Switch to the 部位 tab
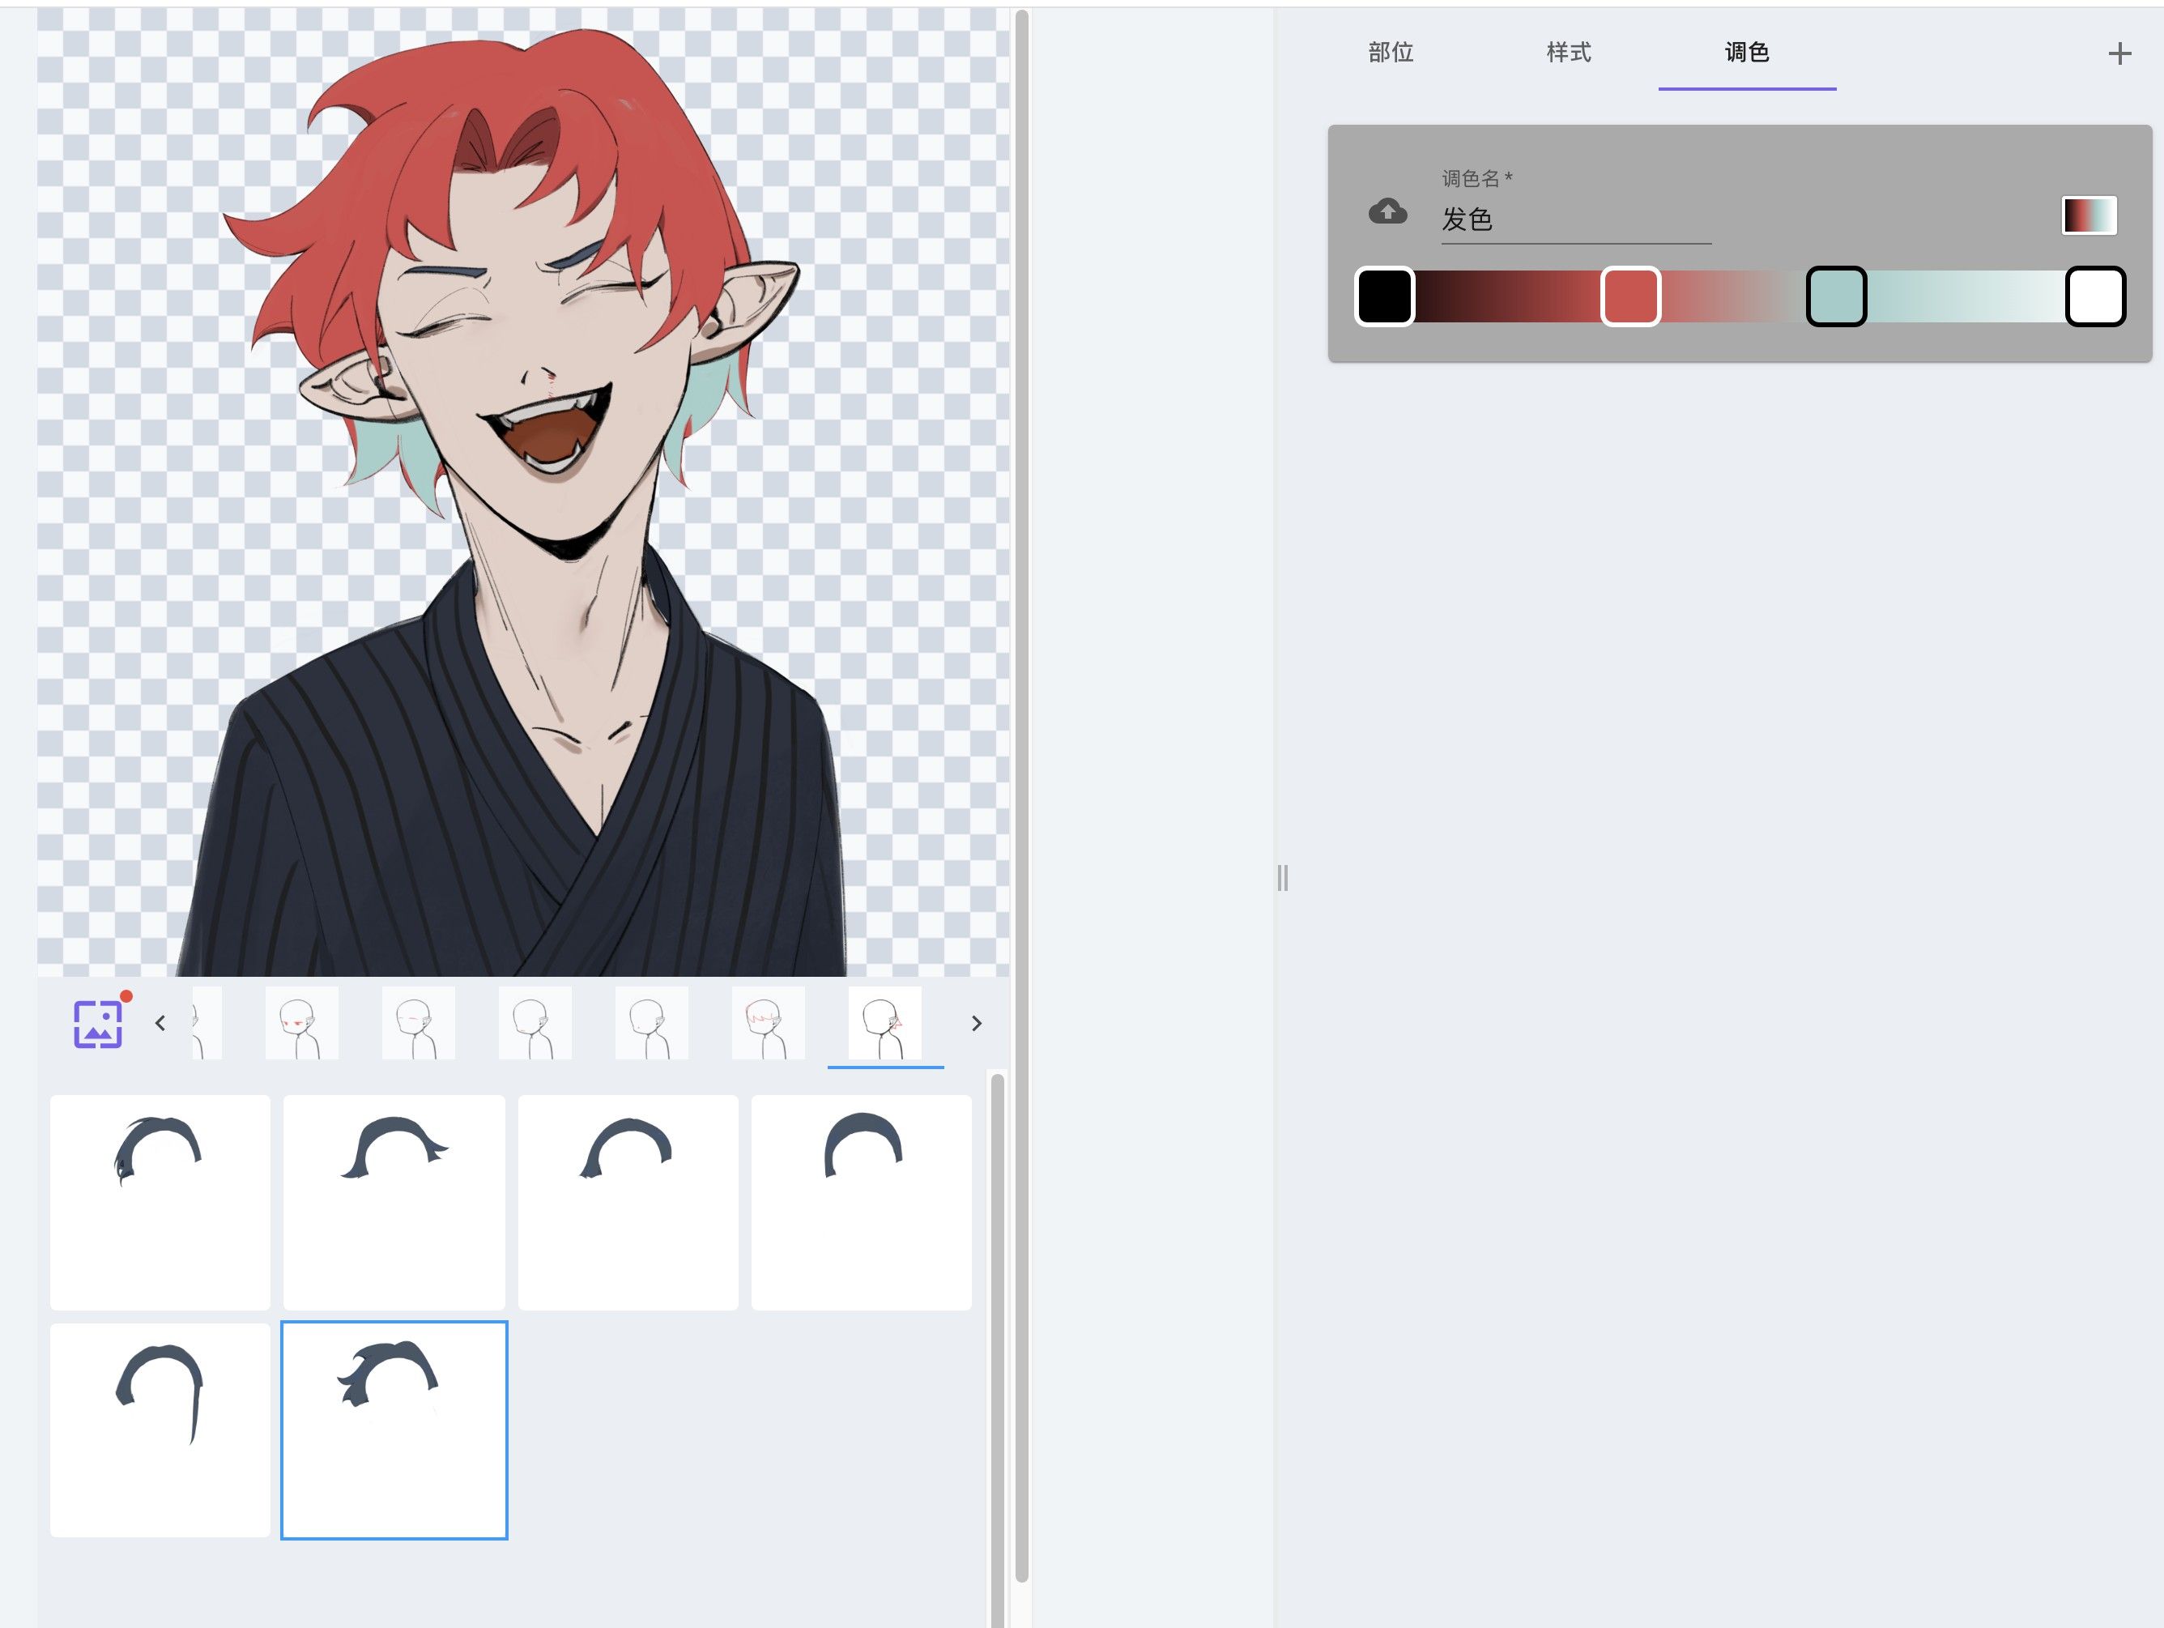This screenshot has width=2164, height=1628. (1391, 53)
